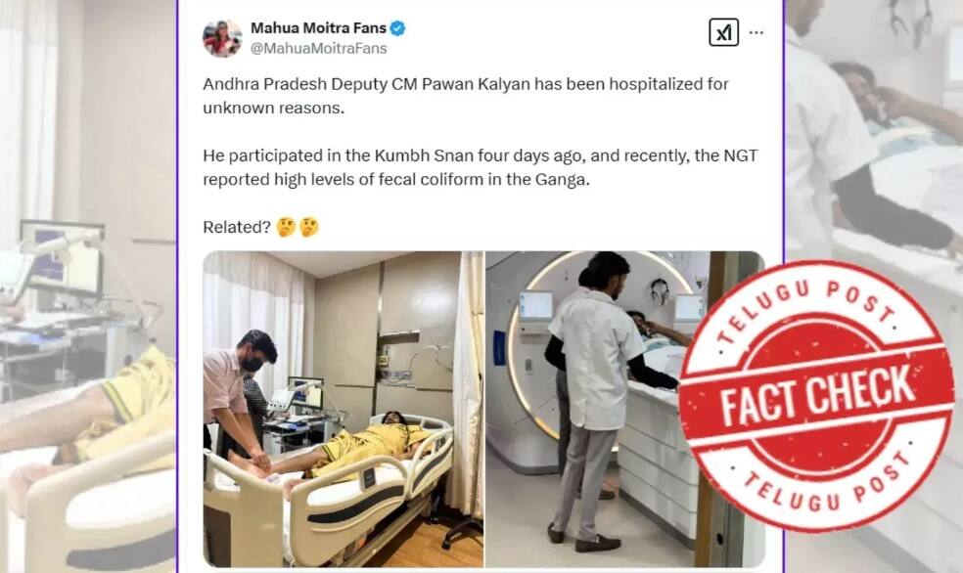
Task: Click the Kumbh Snan paragraph text
Action: (481, 167)
